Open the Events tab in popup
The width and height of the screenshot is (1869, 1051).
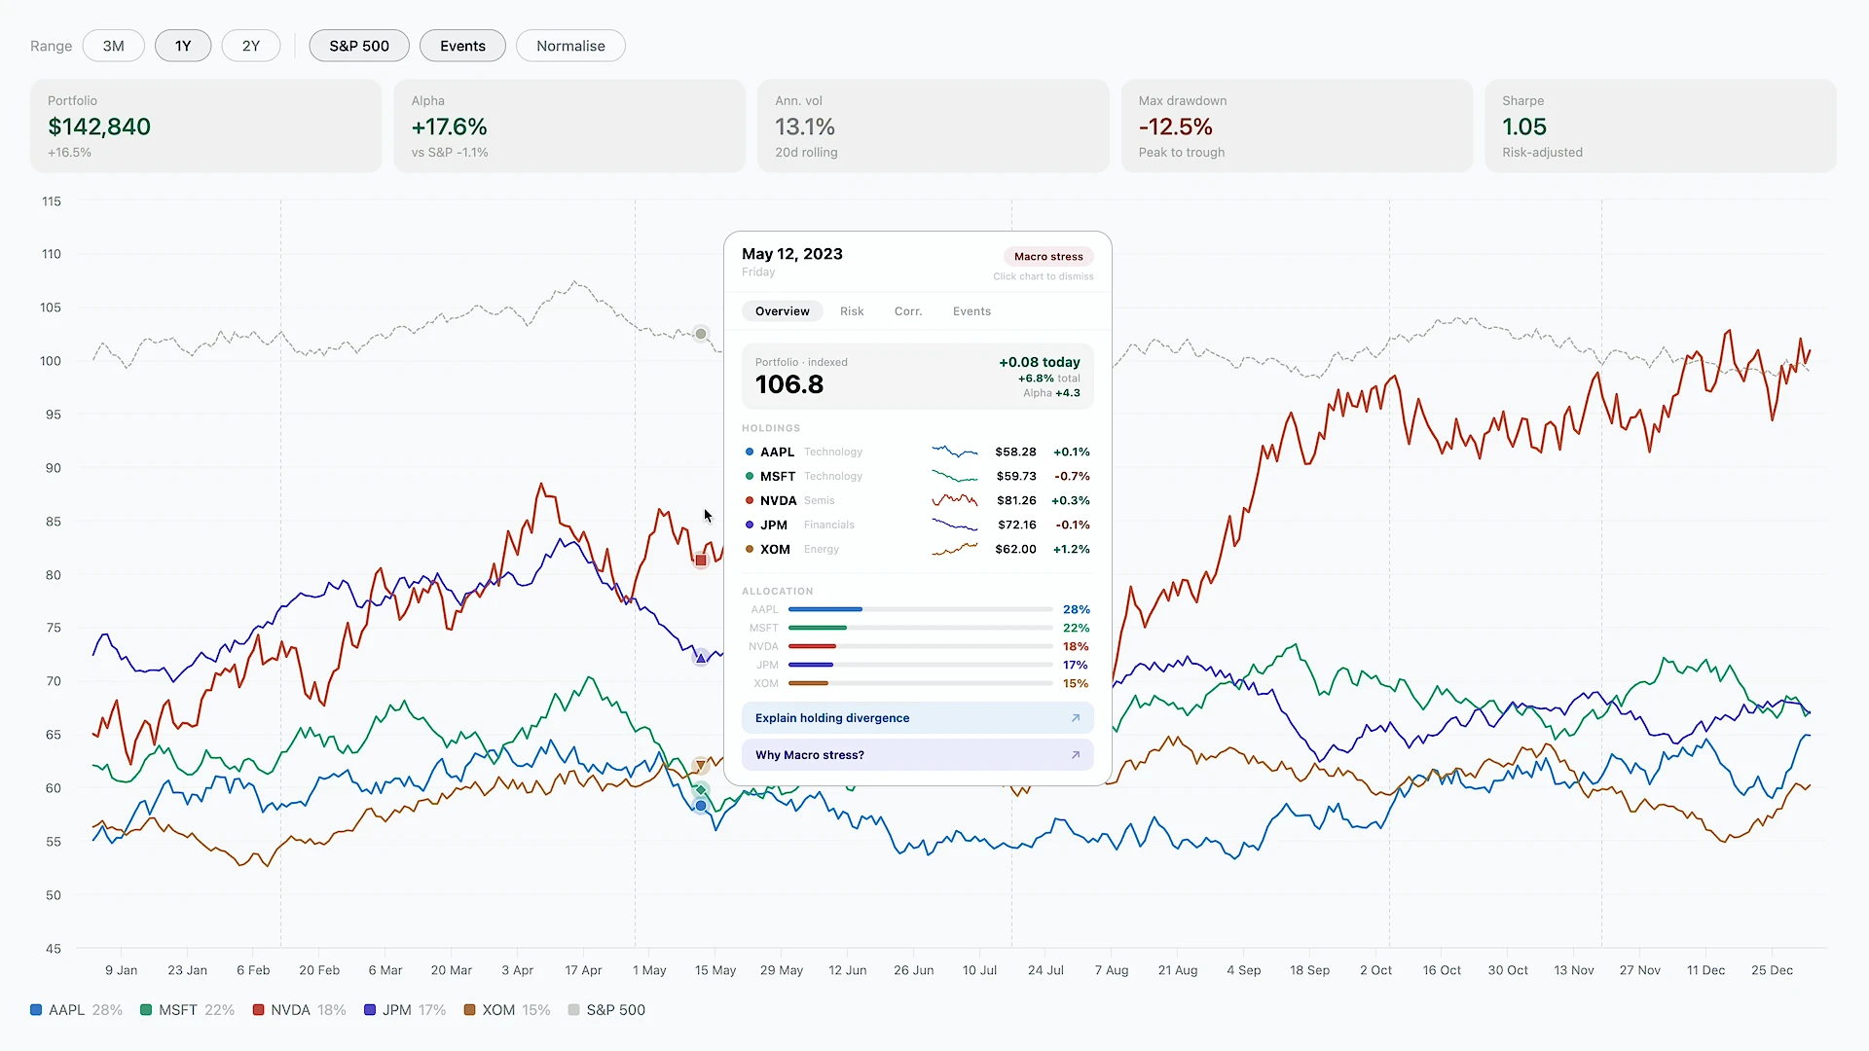(x=971, y=311)
